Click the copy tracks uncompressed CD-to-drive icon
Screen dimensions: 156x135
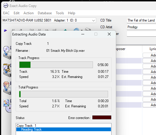point(7,53)
